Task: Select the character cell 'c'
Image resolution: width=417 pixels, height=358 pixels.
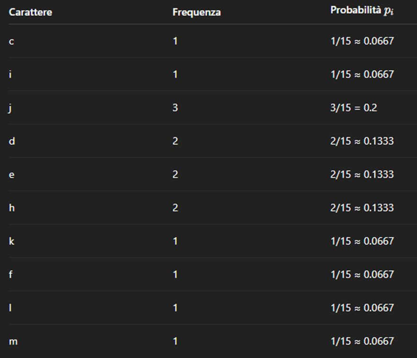Action: [11, 41]
